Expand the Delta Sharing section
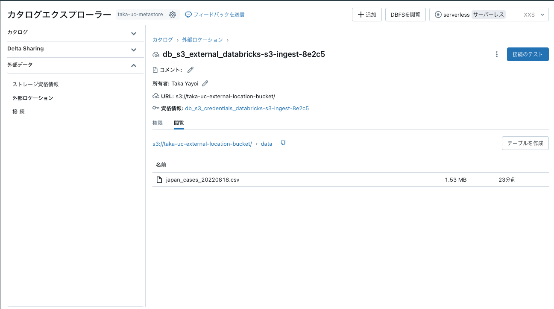554x309 pixels. tap(134, 48)
